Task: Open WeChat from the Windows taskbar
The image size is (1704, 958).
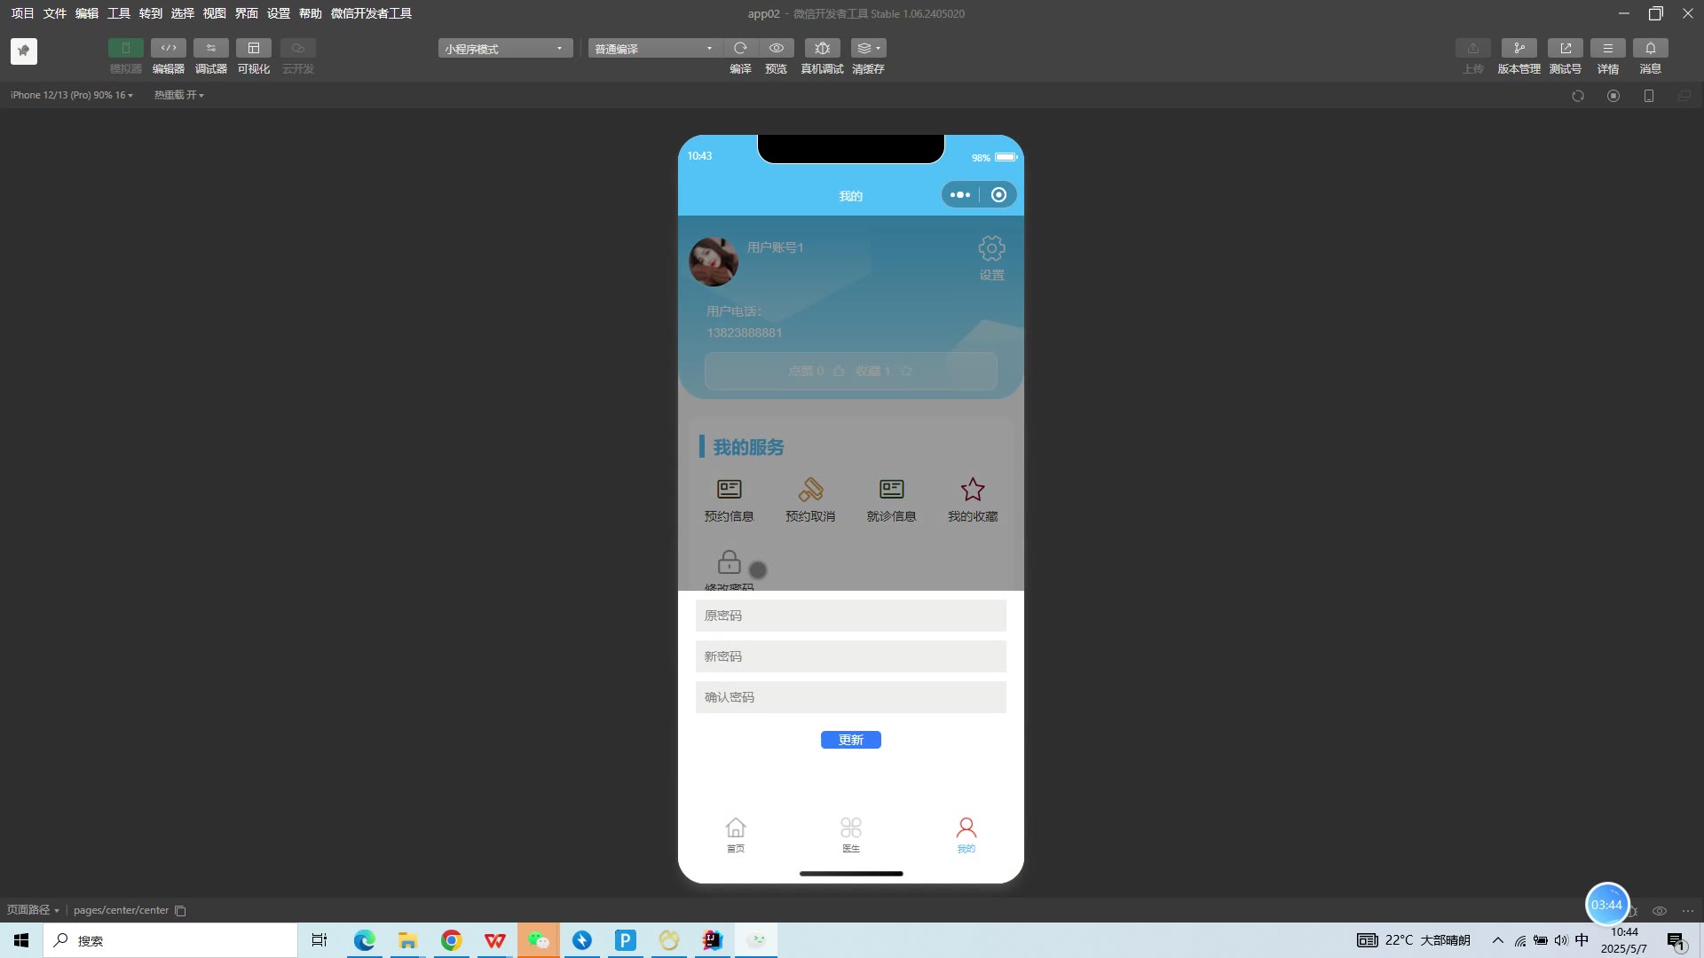Action: pyautogui.click(x=538, y=940)
